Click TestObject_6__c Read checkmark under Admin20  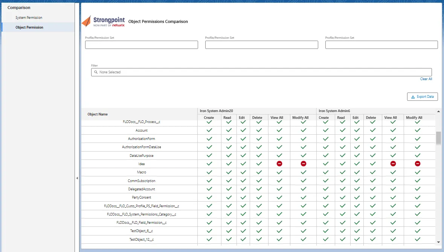229,231
